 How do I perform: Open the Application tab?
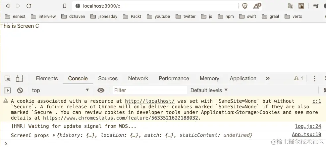pos(243,78)
